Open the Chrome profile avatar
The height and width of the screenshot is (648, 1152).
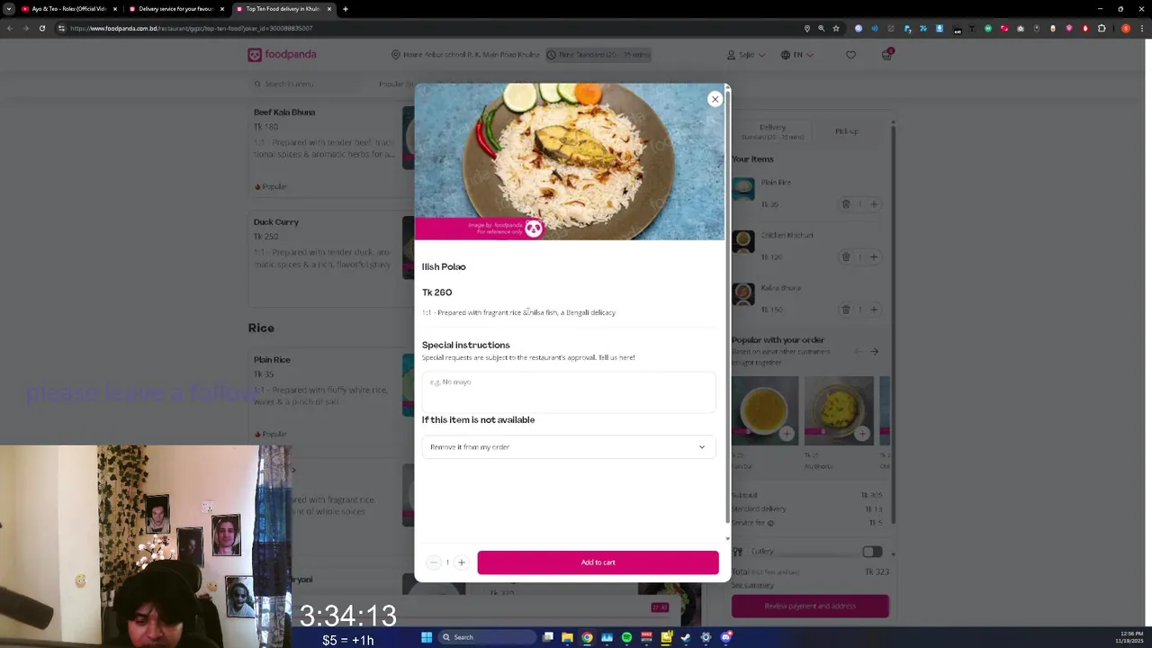pyautogui.click(x=1126, y=29)
